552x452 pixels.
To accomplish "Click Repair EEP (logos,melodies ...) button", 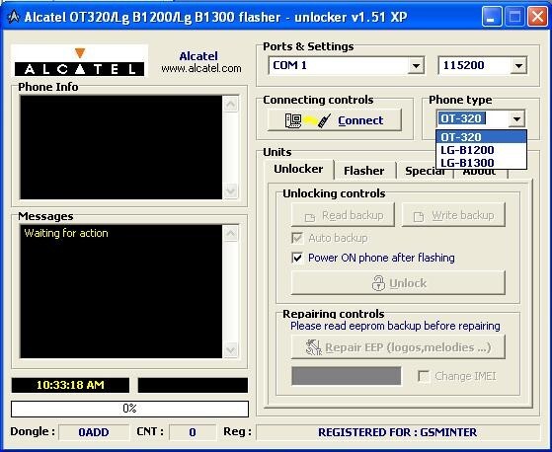I will tap(398, 347).
